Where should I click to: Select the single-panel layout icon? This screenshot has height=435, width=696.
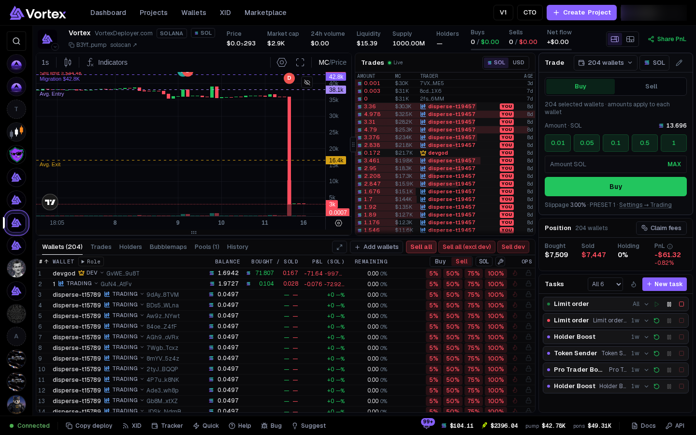pos(615,39)
